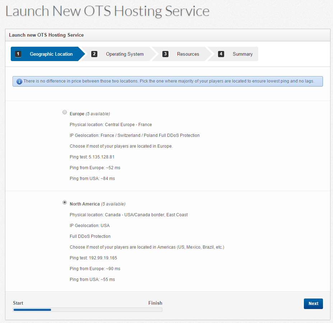Screen dimensions: 333x323
Task: Click 'IP Geolocation: France / Switzerland / Poland' line
Action: click(x=135, y=135)
